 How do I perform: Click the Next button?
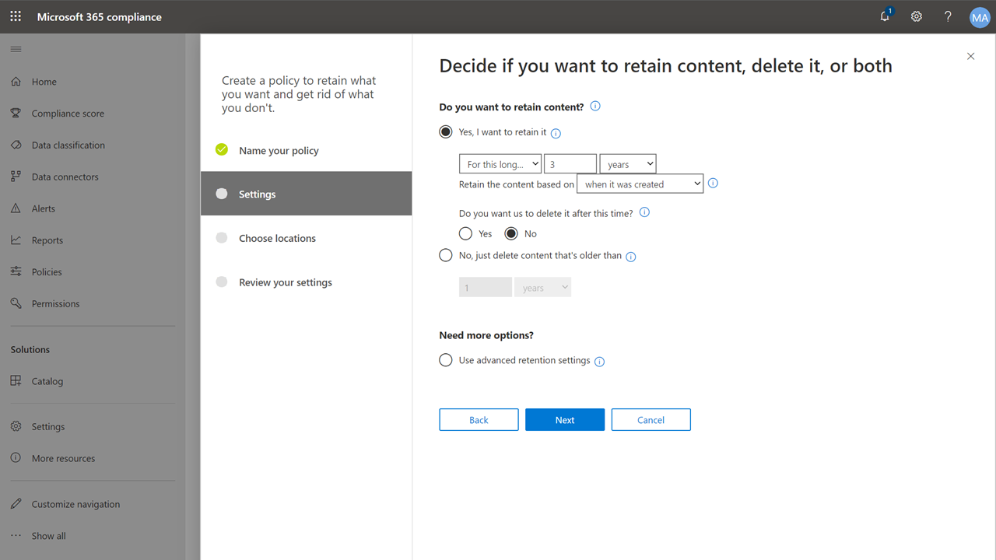click(x=565, y=420)
